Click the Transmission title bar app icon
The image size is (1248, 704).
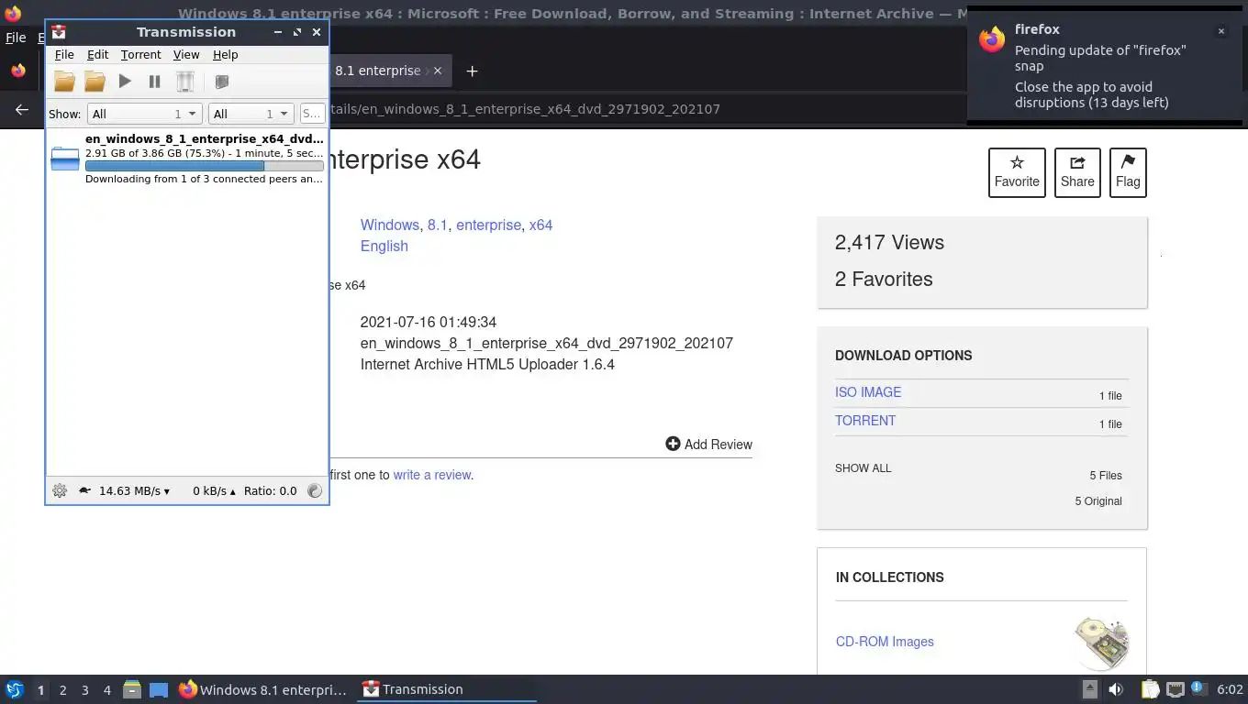click(59, 31)
